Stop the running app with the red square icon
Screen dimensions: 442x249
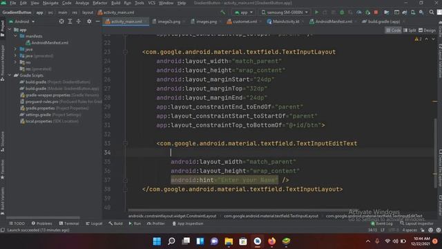coord(376,12)
